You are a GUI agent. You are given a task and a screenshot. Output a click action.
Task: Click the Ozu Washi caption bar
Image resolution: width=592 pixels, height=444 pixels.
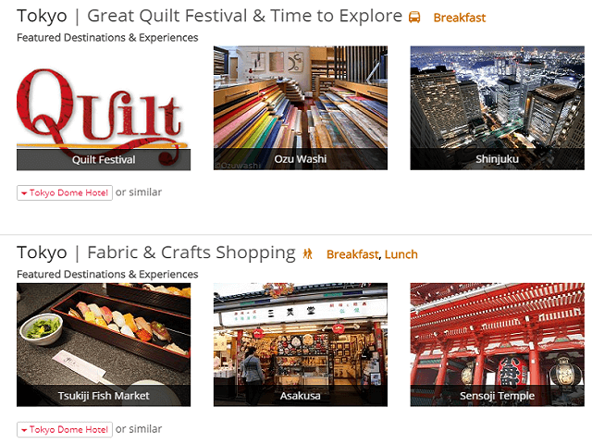point(301,159)
